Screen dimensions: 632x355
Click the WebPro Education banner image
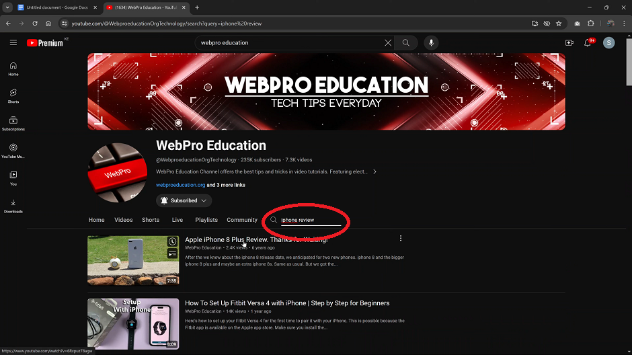click(326, 91)
